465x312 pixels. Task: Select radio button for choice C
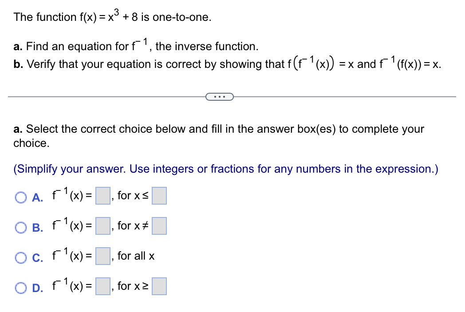20,257
